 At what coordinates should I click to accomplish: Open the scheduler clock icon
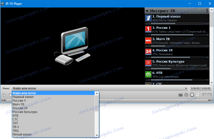pyautogui.click(x=192, y=95)
